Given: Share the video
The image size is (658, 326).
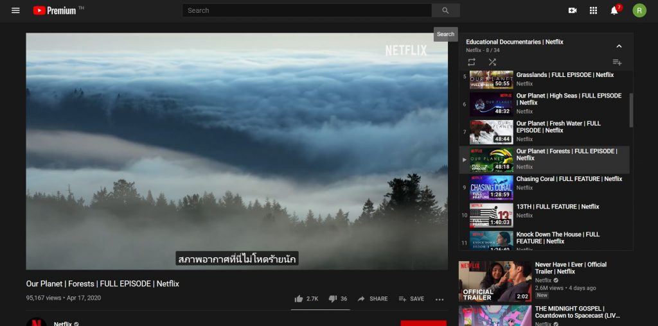Looking at the screenshot, I should 373,299.
